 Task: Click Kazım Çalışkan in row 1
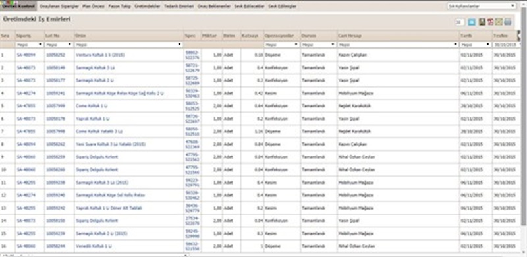click(352, 55)
